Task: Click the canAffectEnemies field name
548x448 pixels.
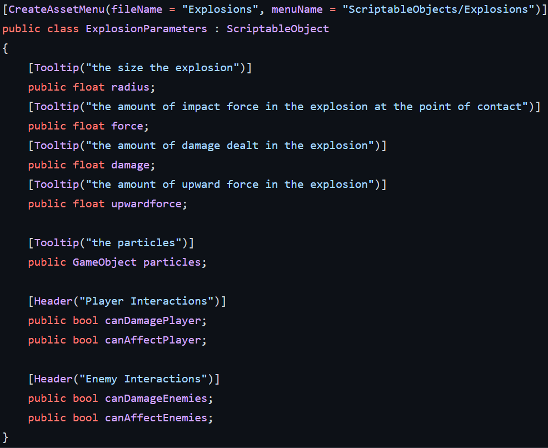Action: (156, 417)
